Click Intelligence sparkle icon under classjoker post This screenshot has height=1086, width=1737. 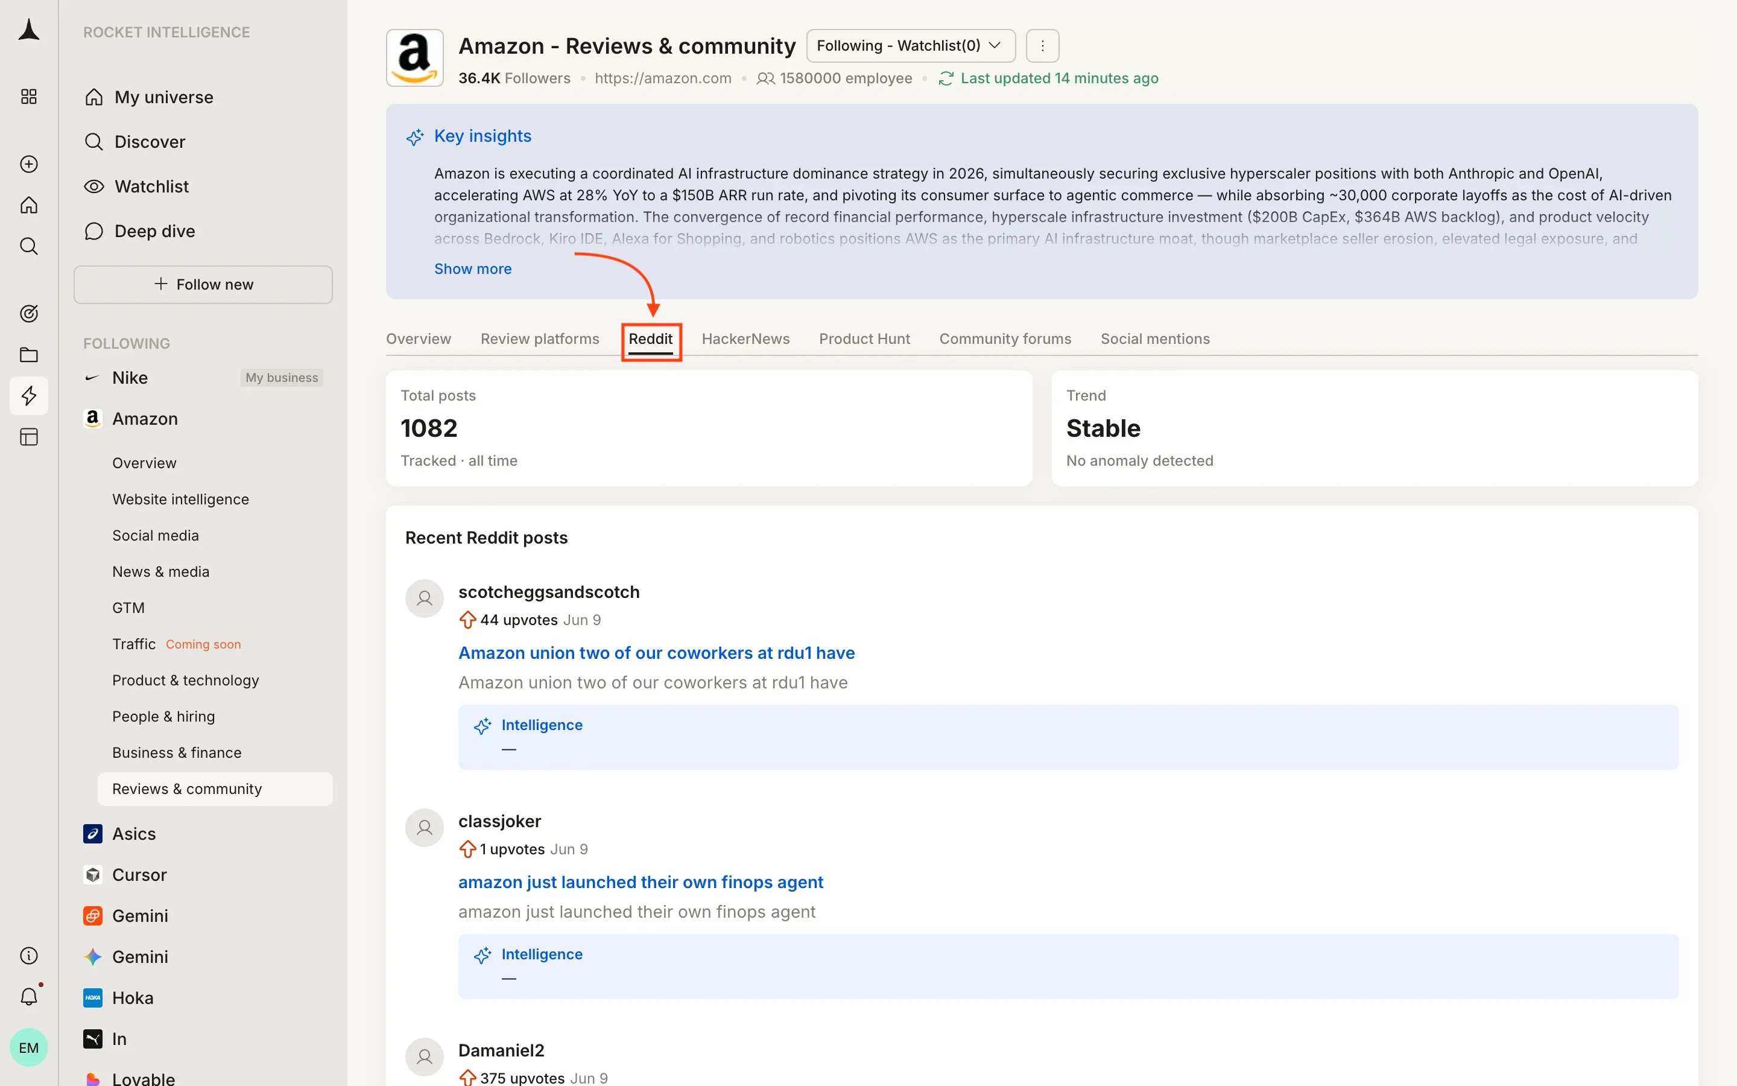coord(482,955)
